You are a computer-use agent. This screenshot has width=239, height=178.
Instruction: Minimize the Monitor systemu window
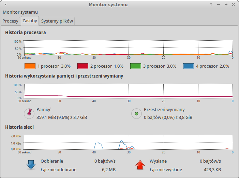click(x=219, y=4)
